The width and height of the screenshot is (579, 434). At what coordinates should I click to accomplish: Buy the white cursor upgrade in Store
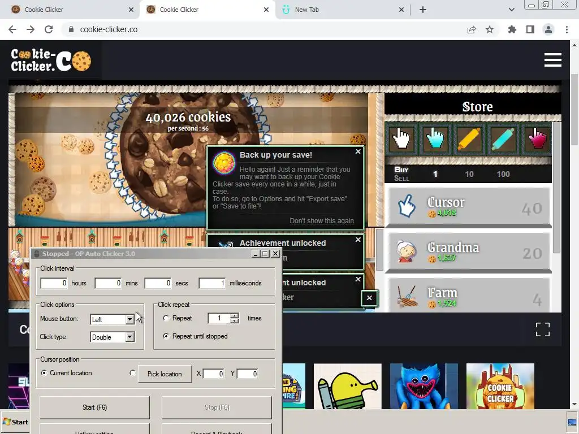point(401,139)
